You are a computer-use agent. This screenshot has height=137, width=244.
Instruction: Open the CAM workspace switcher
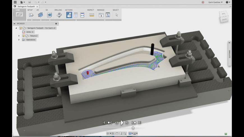[19, 15]
